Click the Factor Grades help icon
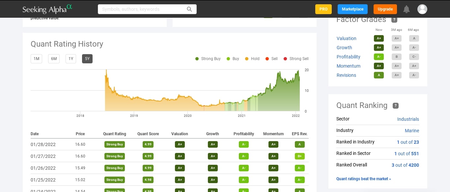Image resolution: width=450 pixels, height=192 pixels. [394, 20]
